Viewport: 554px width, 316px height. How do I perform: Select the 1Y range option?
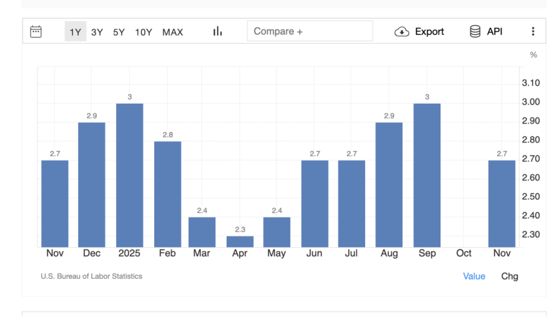pyautogui.click(x=76, y=32)
